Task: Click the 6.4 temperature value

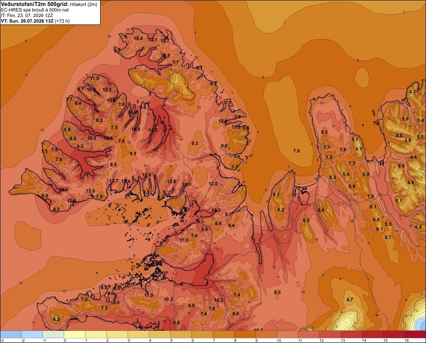Action: click(x=418, y=227)
